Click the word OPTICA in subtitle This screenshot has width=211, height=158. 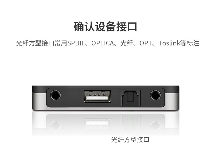pyautogui.click(x=103, y=43)
